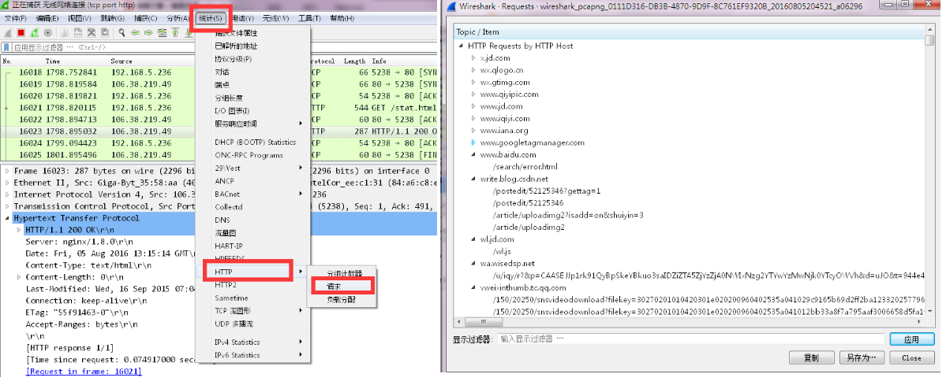946x385 pixels.
Task: Stop capture with red square icon
Action: pyautogui.click(x=21, y=32)
